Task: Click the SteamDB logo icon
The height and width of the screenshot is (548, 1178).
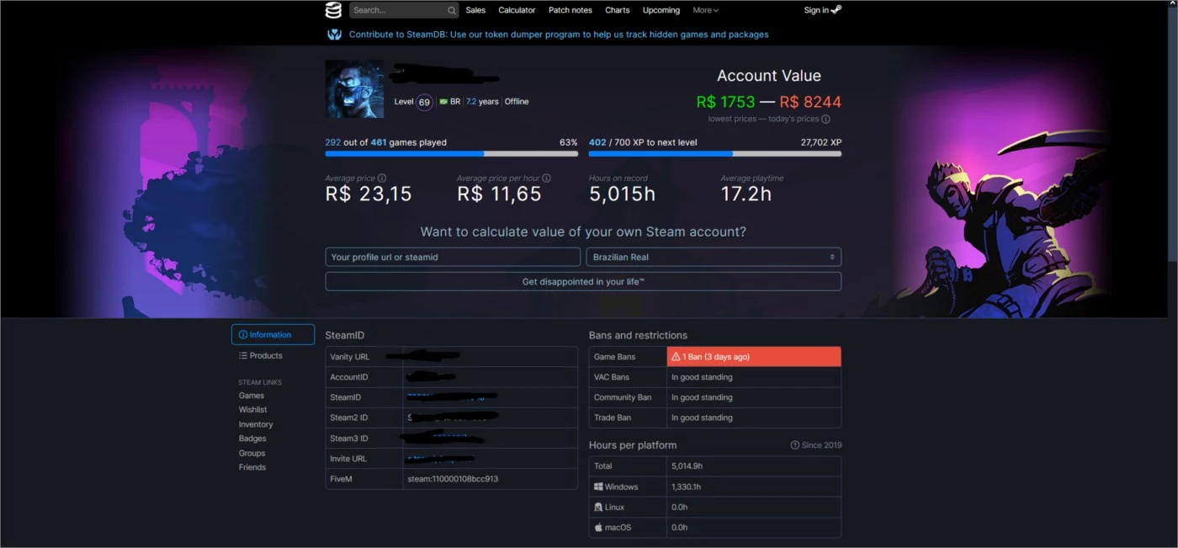Action: (x=334, y=10)
